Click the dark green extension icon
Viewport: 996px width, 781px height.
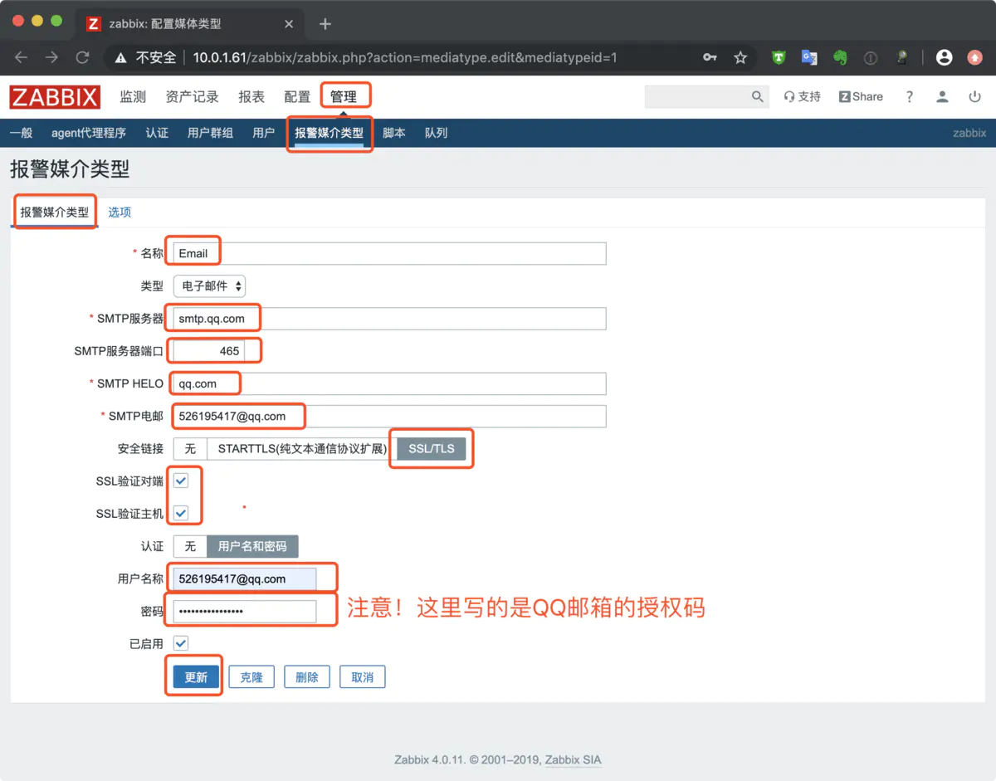pyautogui.click(x=902, y=57)
